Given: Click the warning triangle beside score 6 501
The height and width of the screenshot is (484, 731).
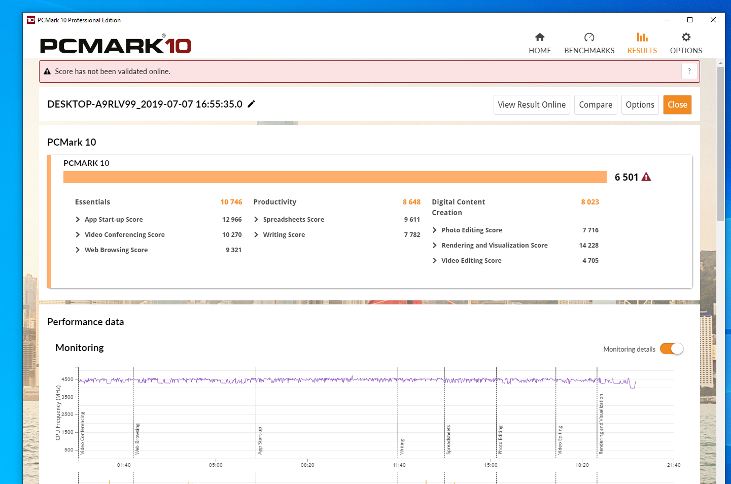Looking at the screenshot, I should [x=646, y=177].
